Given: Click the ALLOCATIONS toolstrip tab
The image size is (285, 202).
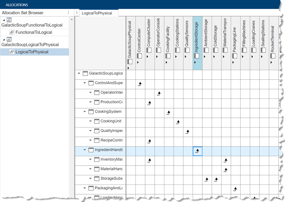Looking at the screenshot, I should (17, 5).
